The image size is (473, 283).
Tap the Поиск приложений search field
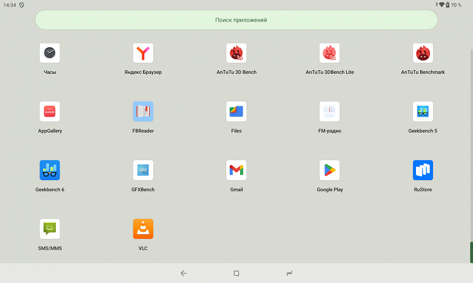[236, 20]
